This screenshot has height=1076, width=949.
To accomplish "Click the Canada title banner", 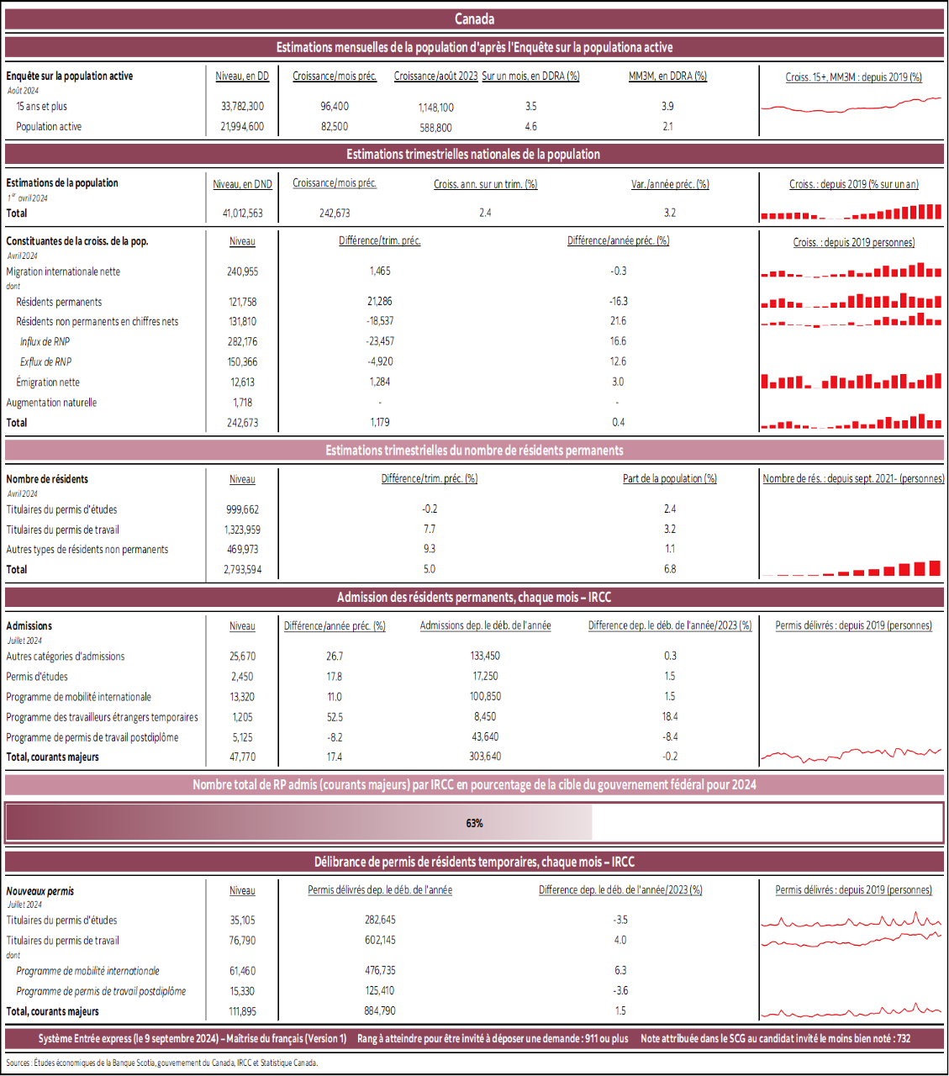I will pyautogui.click(x=474, y=19).
